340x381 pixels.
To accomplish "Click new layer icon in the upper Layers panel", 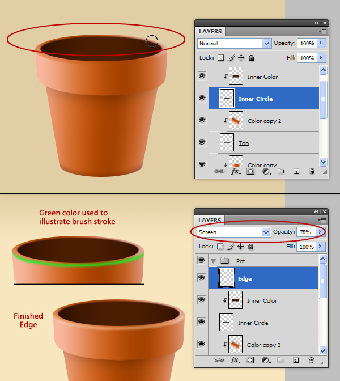I will point(296,171).
